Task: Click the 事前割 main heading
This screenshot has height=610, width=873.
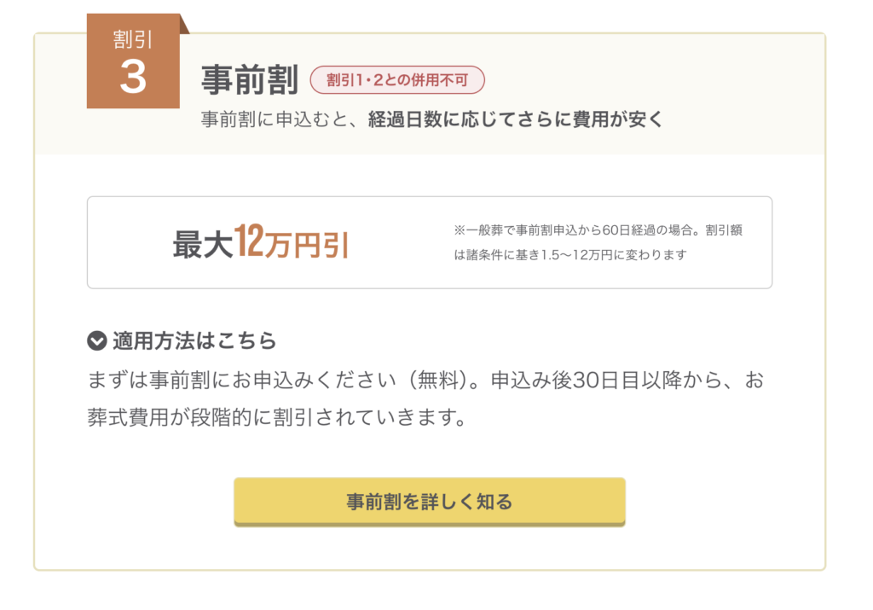Action: click(250, 79)
